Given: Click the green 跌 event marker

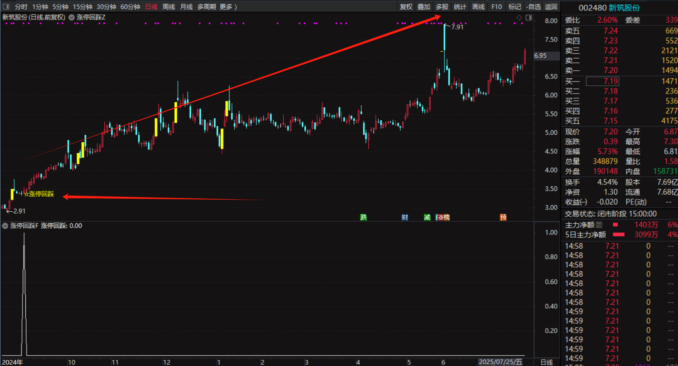Looking at the screenshot, I should click(x=363, y=217).
